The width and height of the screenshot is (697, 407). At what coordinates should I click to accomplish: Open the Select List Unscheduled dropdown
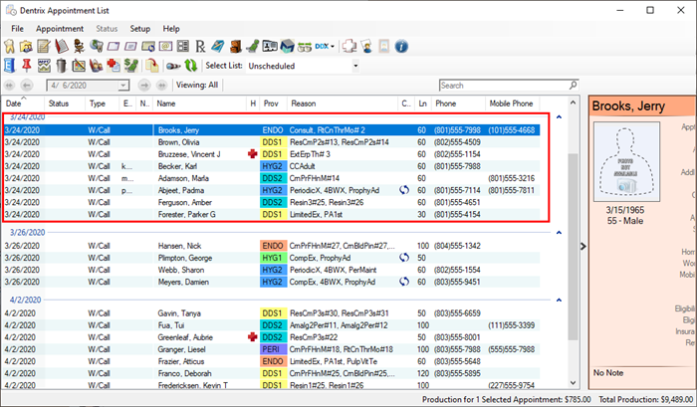click(355, 66)
